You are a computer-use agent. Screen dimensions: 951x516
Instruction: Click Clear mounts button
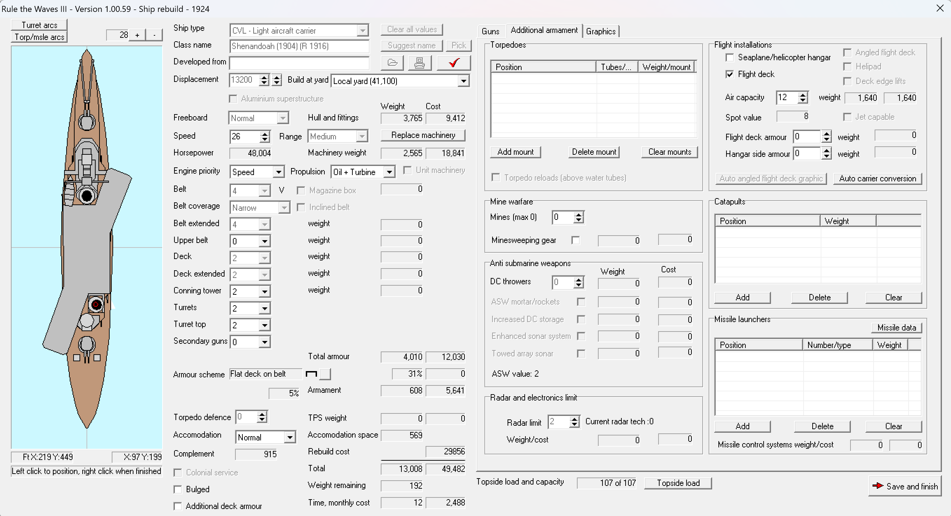pyautogui.click(x=670, y=152)
